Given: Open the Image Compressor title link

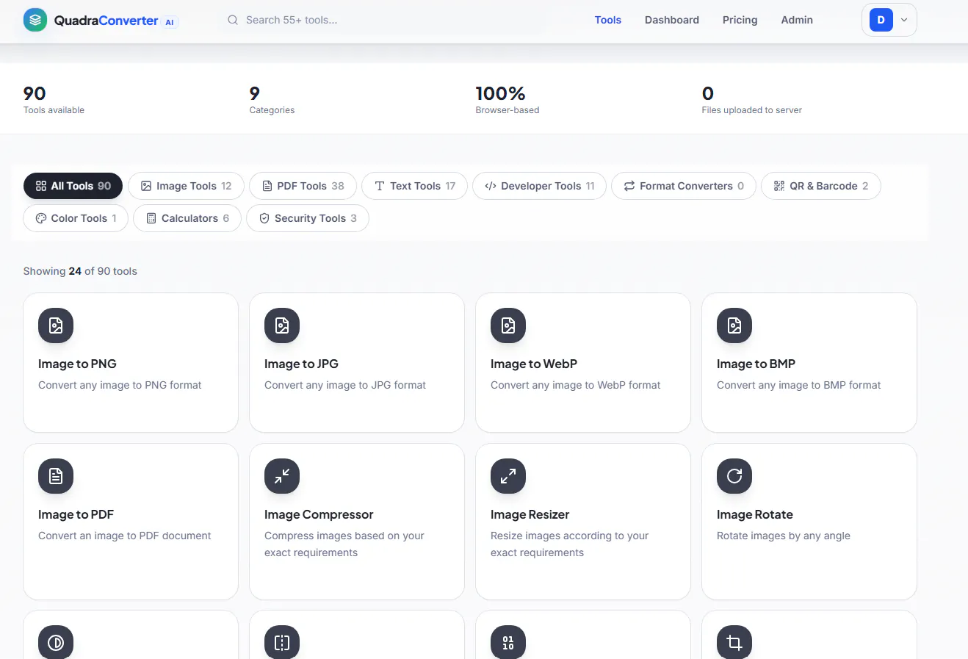Looking at the screenshot, I should pyautogui.click(x=319, y=514).
